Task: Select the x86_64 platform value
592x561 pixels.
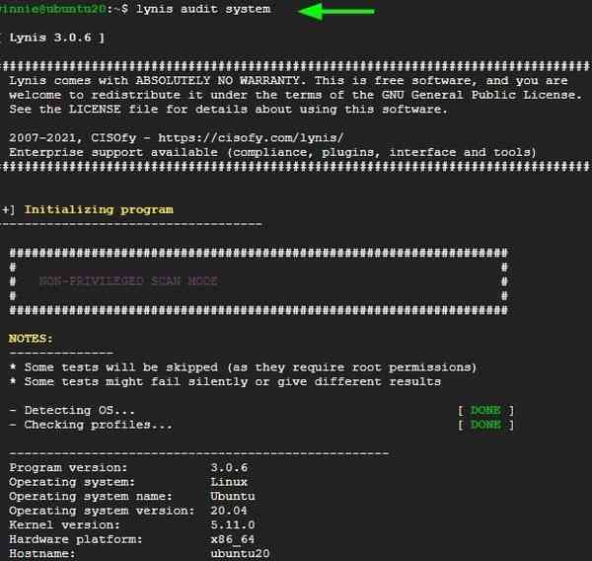Action: [233, 539]
